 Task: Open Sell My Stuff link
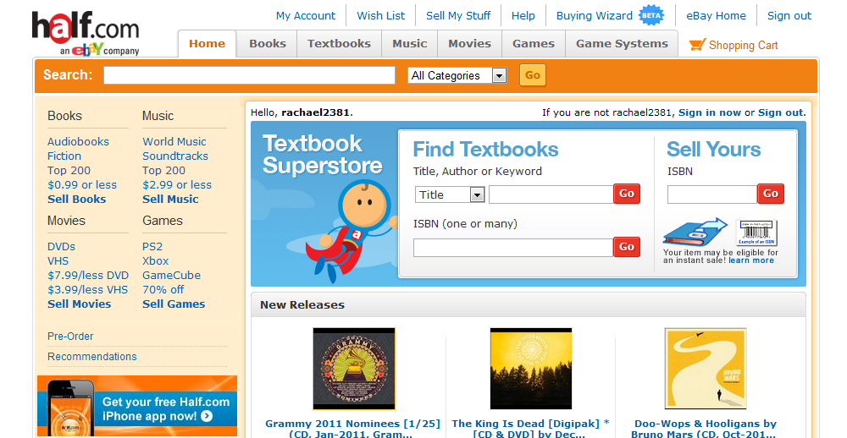(458, 15)
